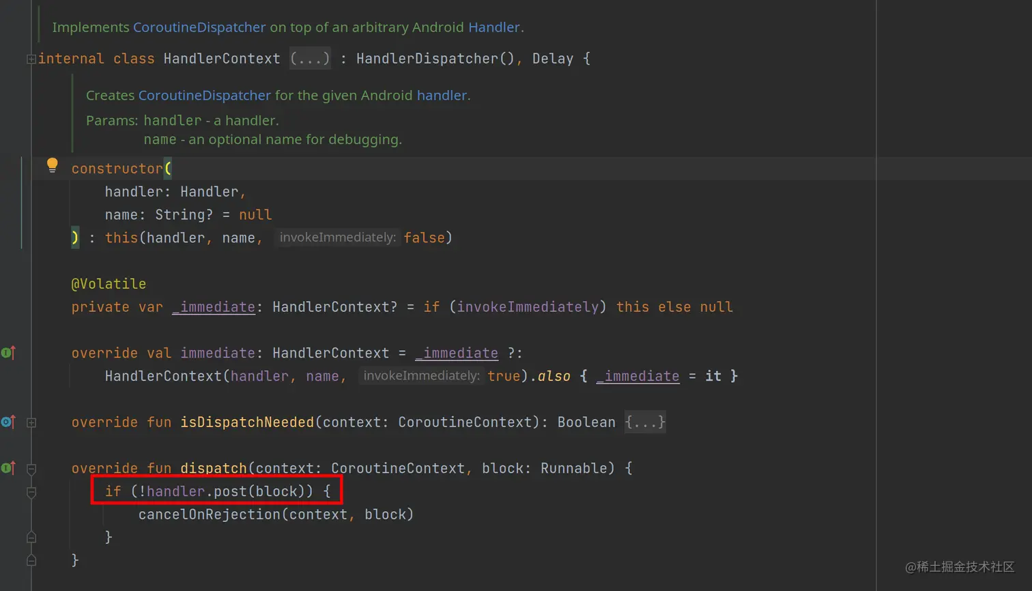The width and height of the screenshot is (1032, 591).
Task: Open the CoroutineDispatcher link in the Implements doc line
Action: coord(199,27)
